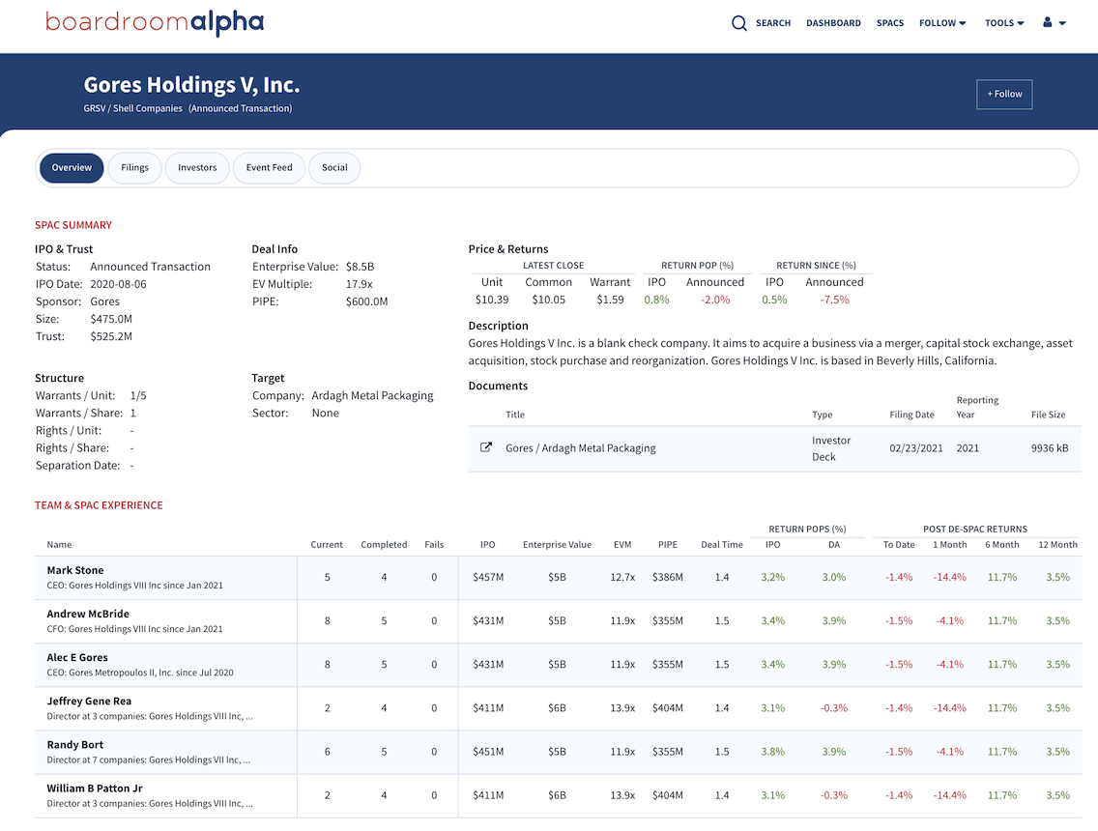
Task: Click the Completed column header
Action: click(384, 545)
